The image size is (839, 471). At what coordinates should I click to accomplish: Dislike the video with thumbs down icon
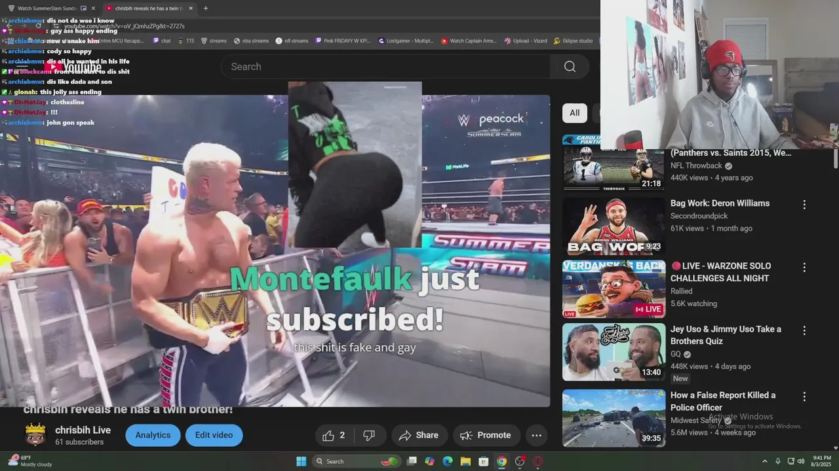(x=369, y=435)
